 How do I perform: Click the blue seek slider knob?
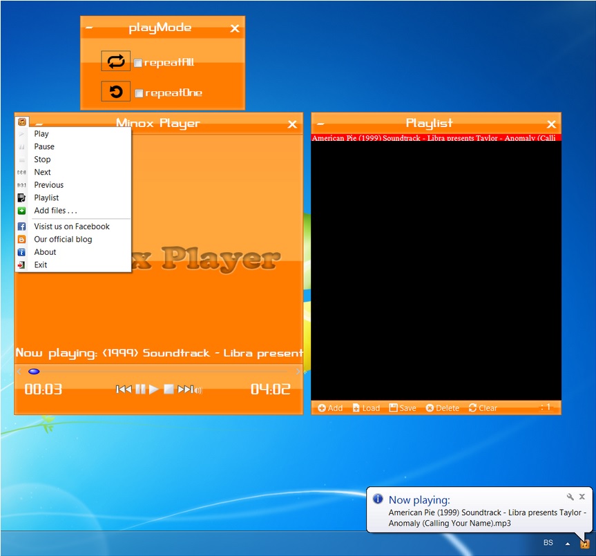point(34,372)
